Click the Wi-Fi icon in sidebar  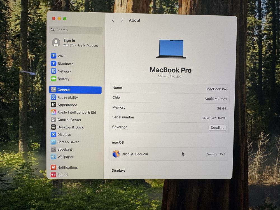[x=53, y=56]
